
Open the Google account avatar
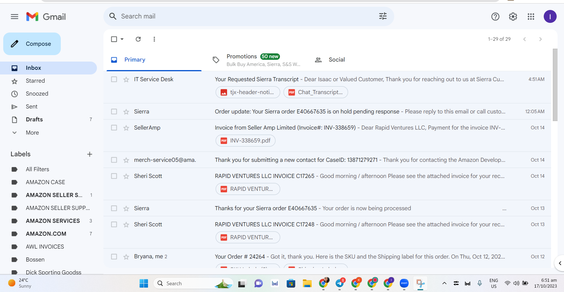[x=550, y=16]
